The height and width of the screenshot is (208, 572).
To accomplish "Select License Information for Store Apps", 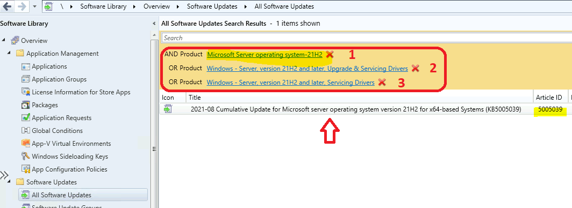I will (x=81, y=92).
